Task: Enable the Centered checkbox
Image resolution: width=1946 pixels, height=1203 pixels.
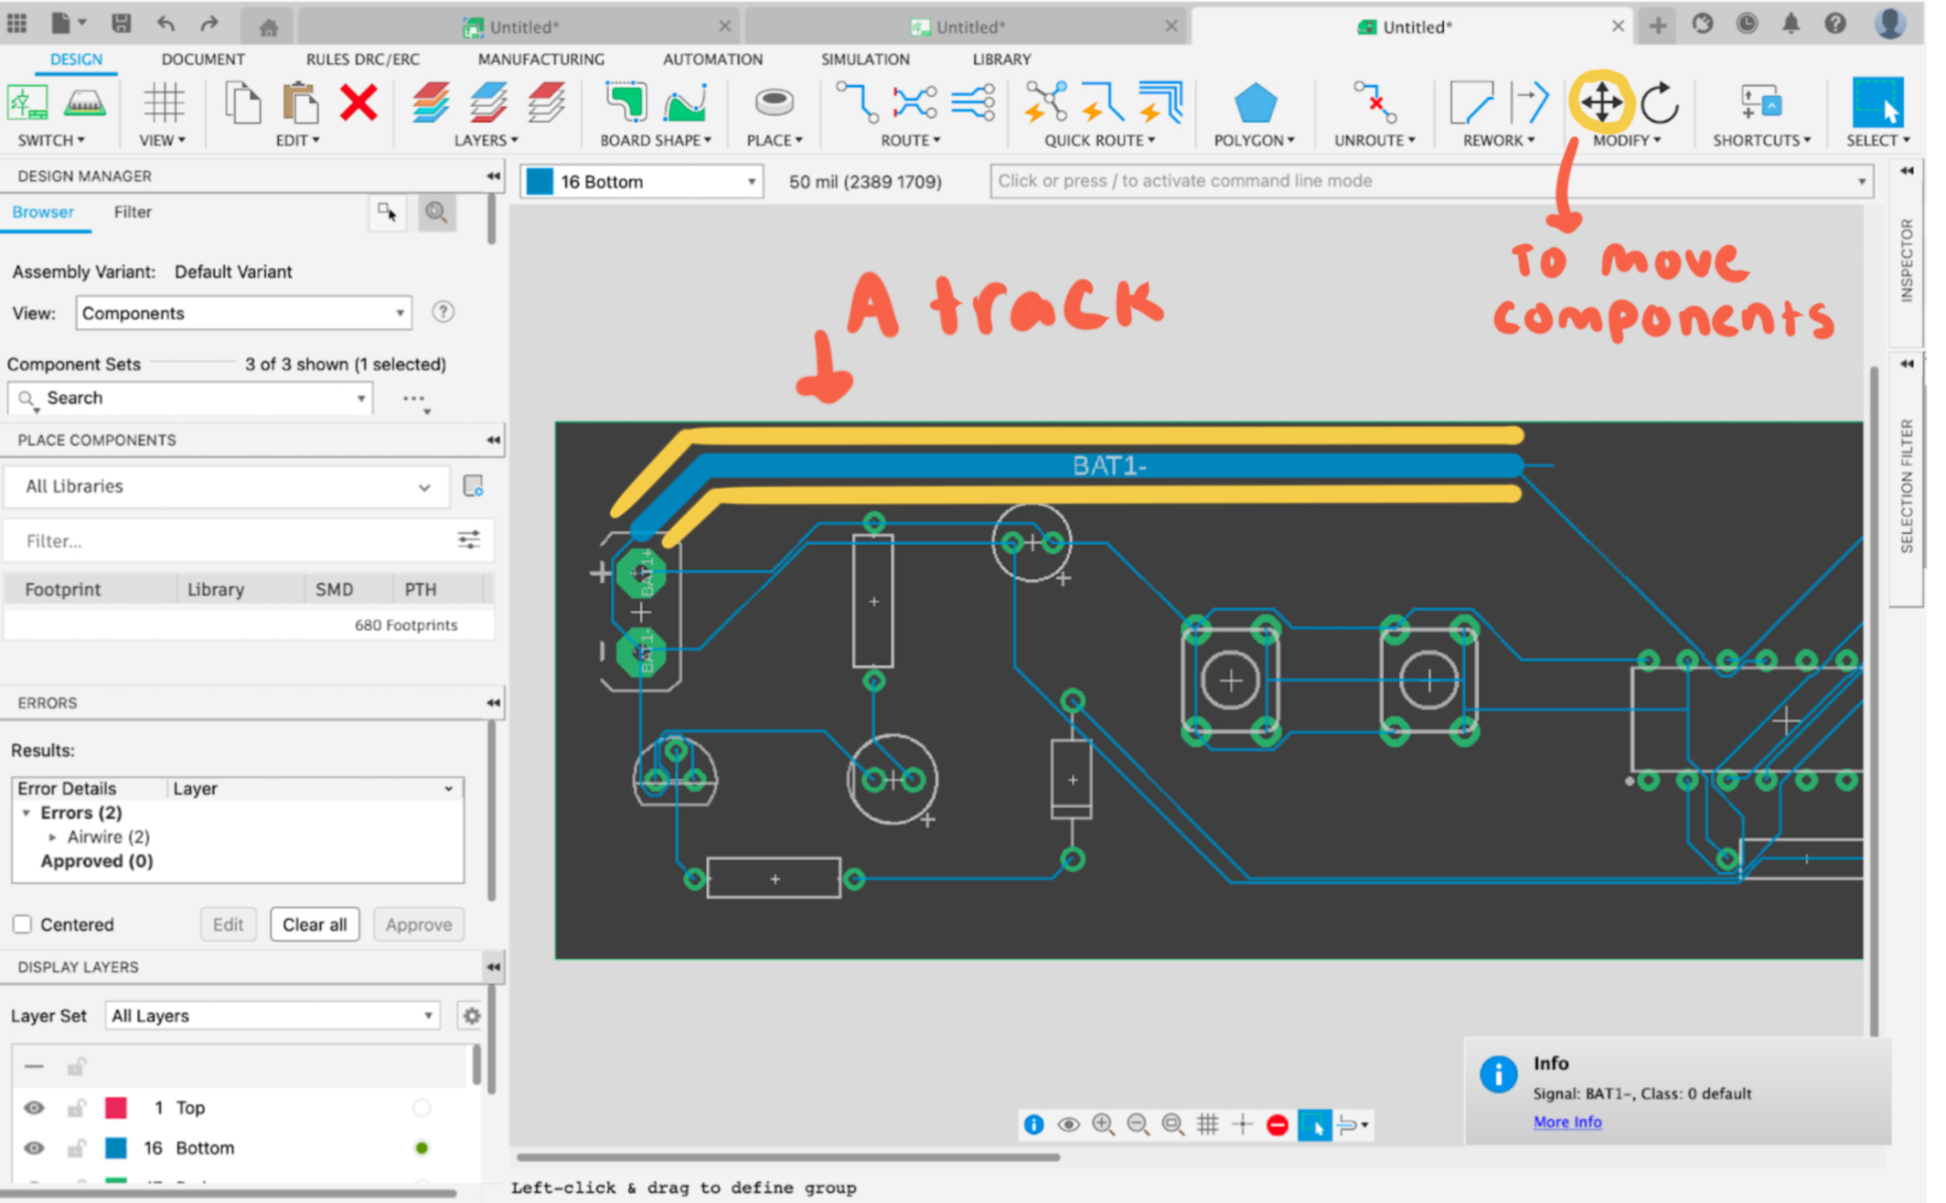Action: tap(22, 924)
